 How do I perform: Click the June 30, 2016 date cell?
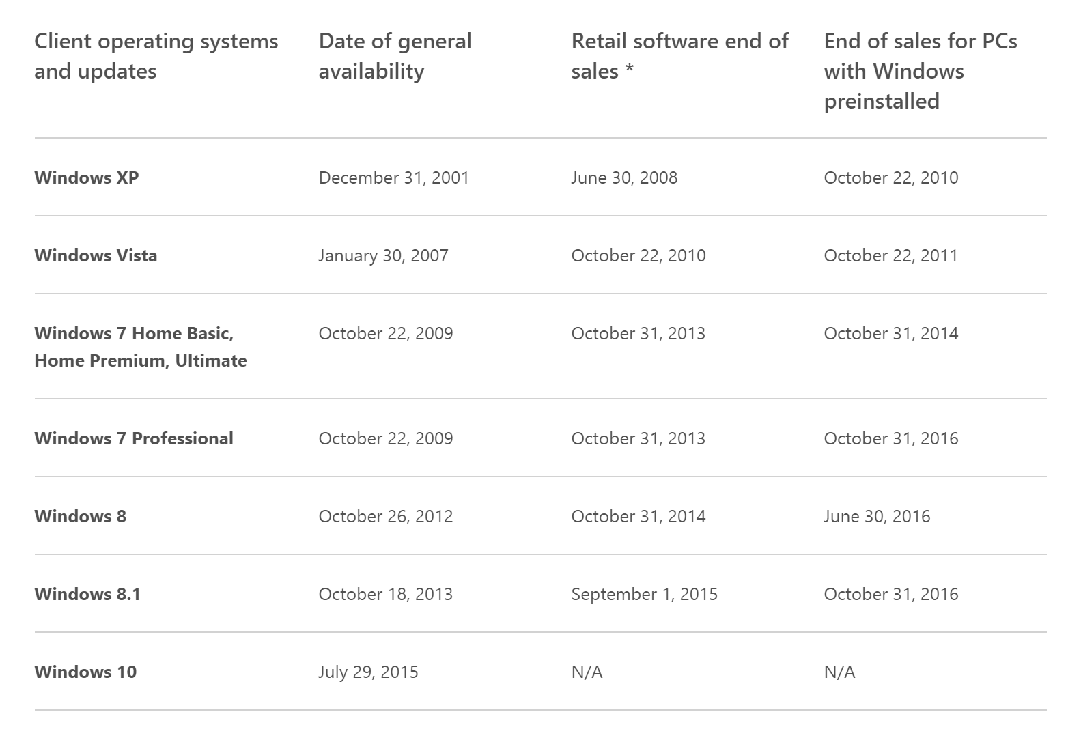[x=877, y=516]
